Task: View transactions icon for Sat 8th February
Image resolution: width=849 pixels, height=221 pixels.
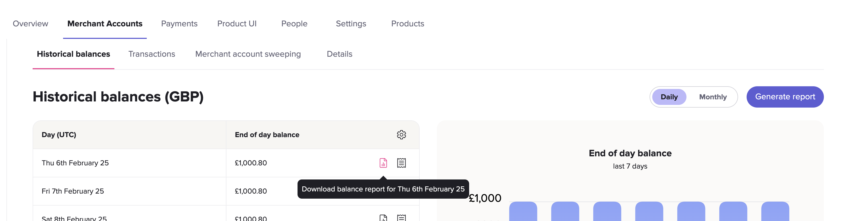Action: pos(401,218)
